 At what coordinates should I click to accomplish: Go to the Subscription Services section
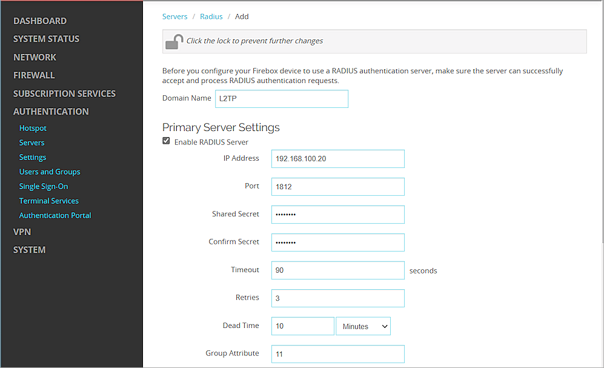tap(64, 93)
